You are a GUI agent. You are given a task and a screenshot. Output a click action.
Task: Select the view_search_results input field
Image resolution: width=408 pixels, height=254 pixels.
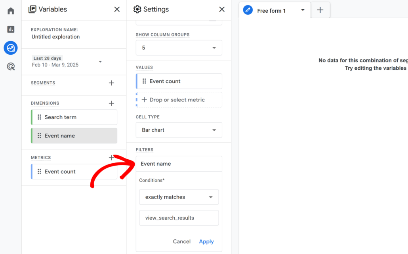(179, 218)
